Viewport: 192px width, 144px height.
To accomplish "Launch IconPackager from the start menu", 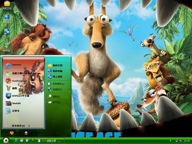I will pos(16,81).
